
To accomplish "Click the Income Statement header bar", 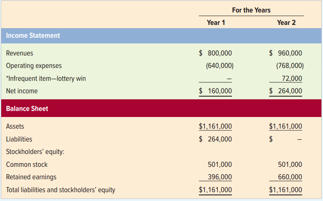I will [x=161, y=36].
